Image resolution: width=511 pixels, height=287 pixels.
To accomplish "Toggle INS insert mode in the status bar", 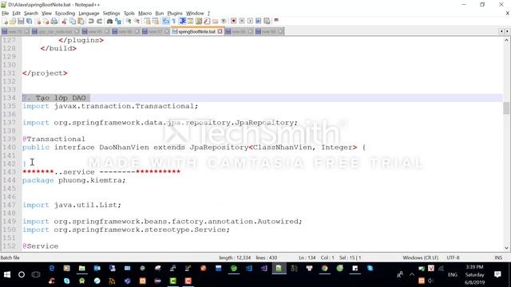I will click(498, 258).
